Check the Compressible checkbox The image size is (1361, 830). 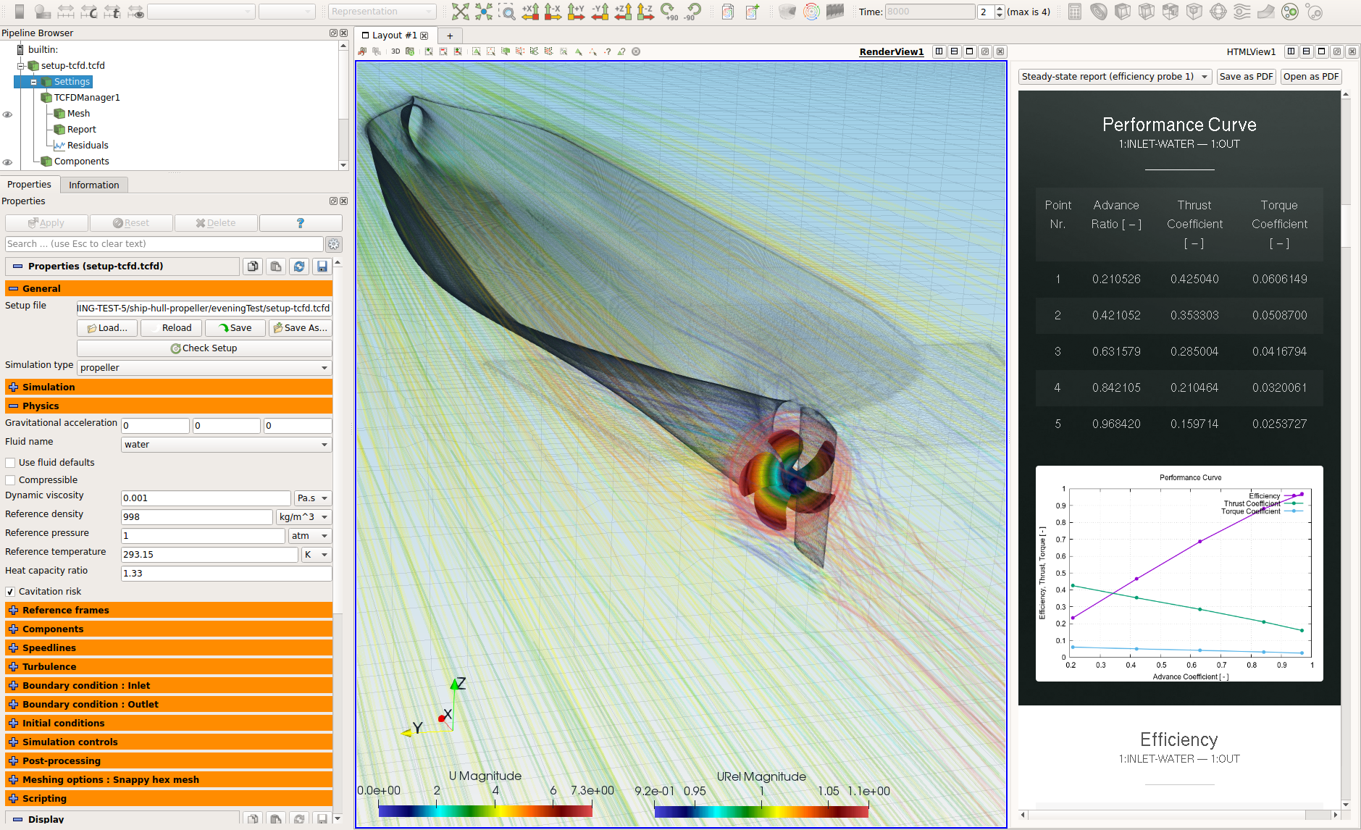pos(10,480)
